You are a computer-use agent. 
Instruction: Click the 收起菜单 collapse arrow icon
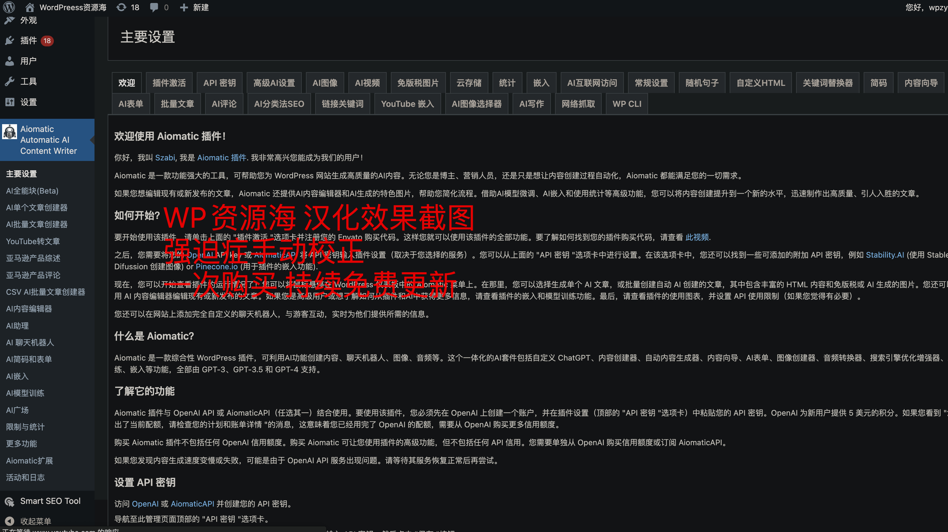[10, 521]
